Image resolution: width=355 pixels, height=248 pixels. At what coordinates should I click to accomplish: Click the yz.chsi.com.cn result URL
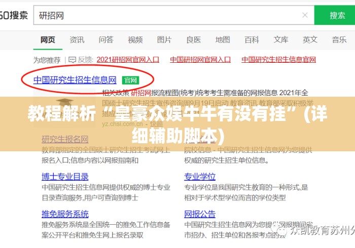(x=122, y=124)
